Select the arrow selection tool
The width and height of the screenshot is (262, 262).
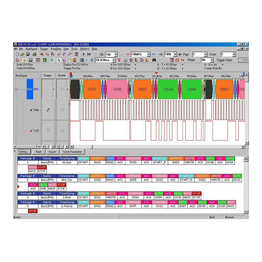[59, 60]
